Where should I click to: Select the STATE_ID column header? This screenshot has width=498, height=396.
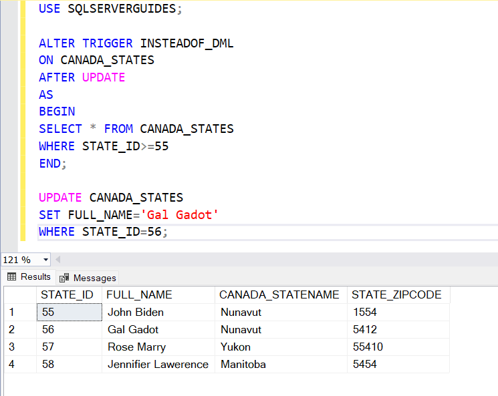[x=69, y=294]
